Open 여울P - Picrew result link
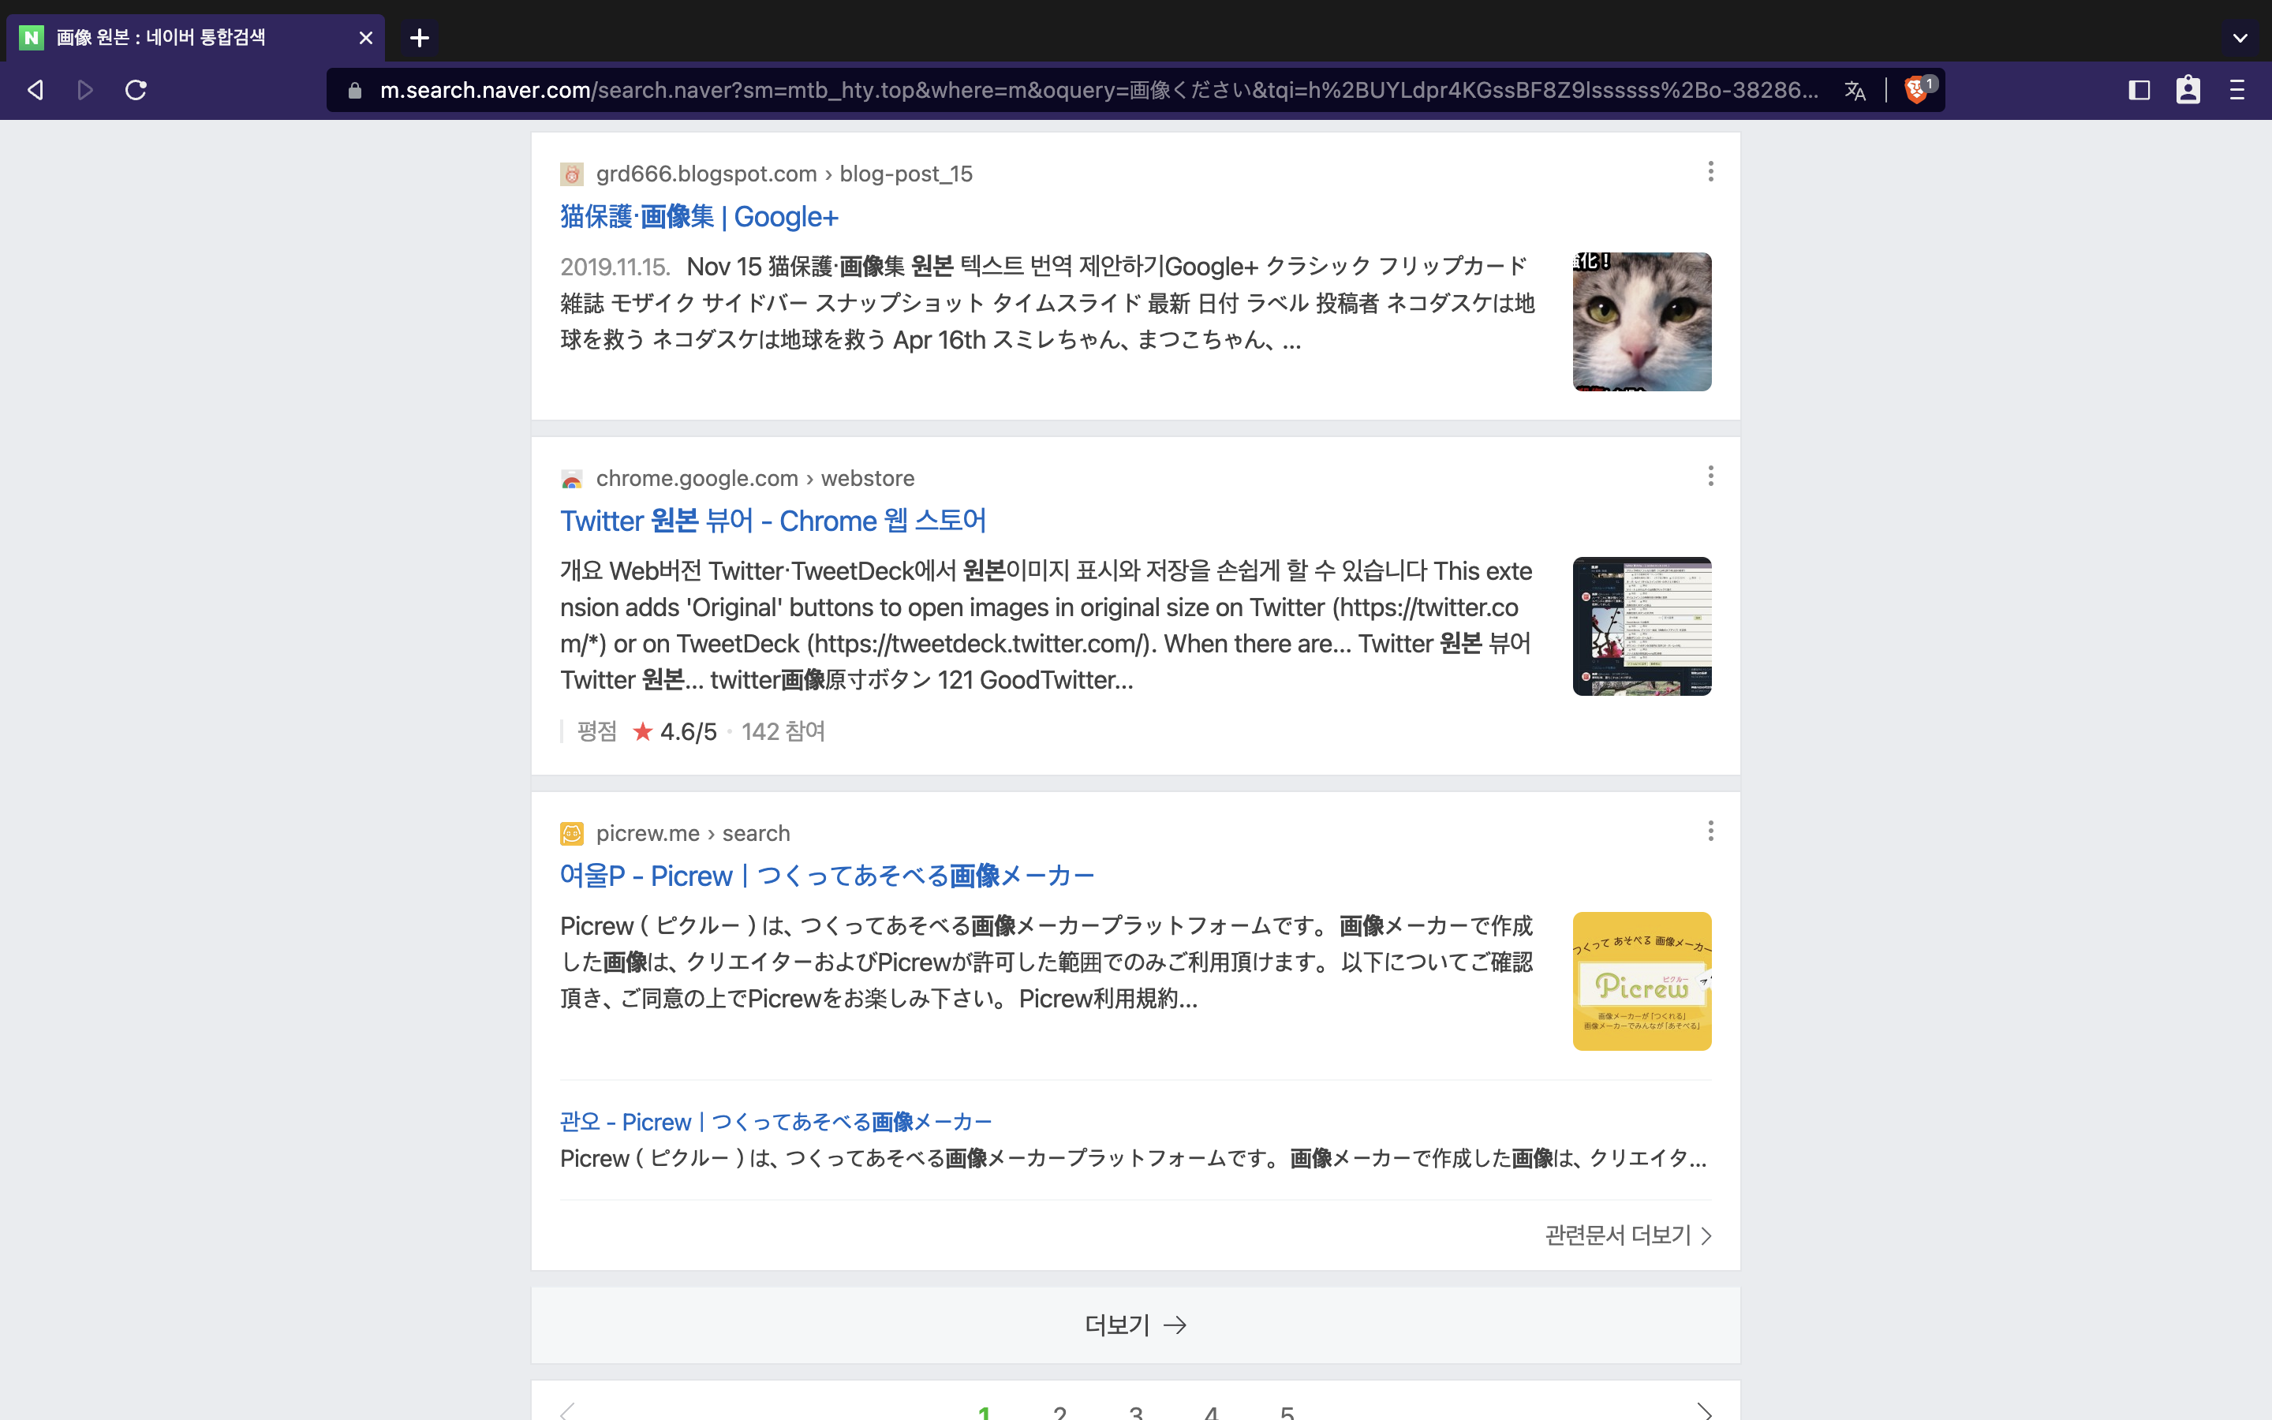The height and width of the screenshot is (1420, 2272). tap(827, 876)
